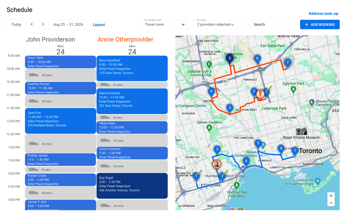Select orange route map pin 7
Screen dimensions: 349x215
tap(288, 63)
